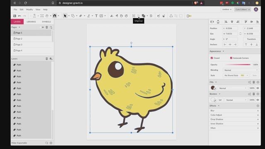Open the Shape tool dropdown arrow
This screenshot has height=149, width=265.
click(77, 16)
